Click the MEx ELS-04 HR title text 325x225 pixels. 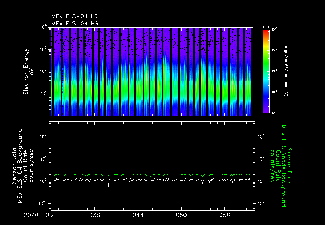pyautogui.click(x=75, y=24)
